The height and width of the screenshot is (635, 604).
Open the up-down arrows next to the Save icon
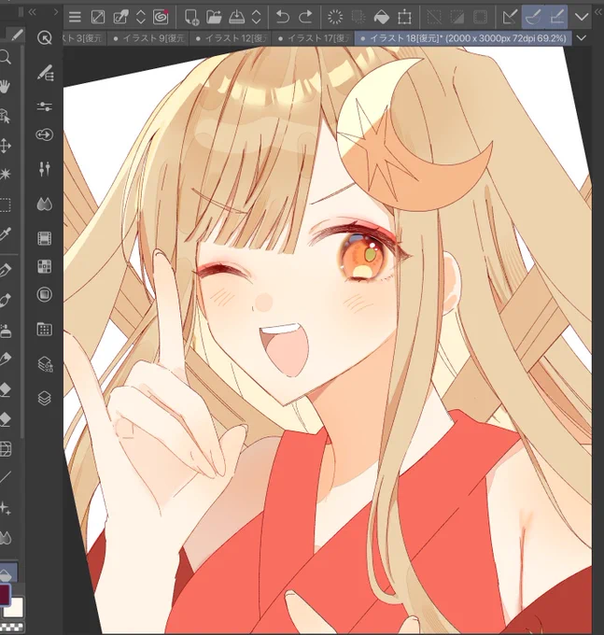pos(256,17)
